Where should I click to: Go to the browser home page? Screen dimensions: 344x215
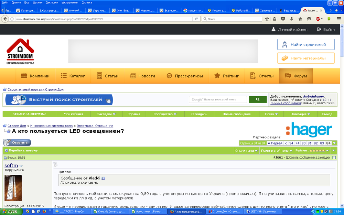pyautogui.click(x=300, y=19)
